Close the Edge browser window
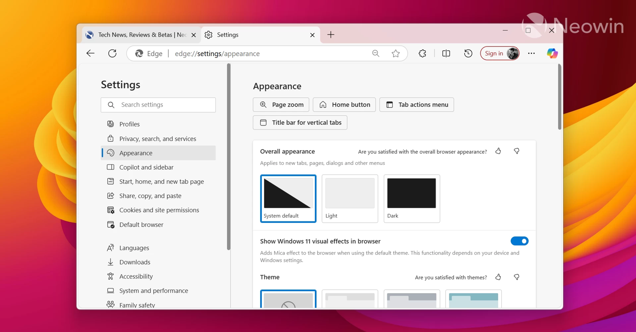 552,31
